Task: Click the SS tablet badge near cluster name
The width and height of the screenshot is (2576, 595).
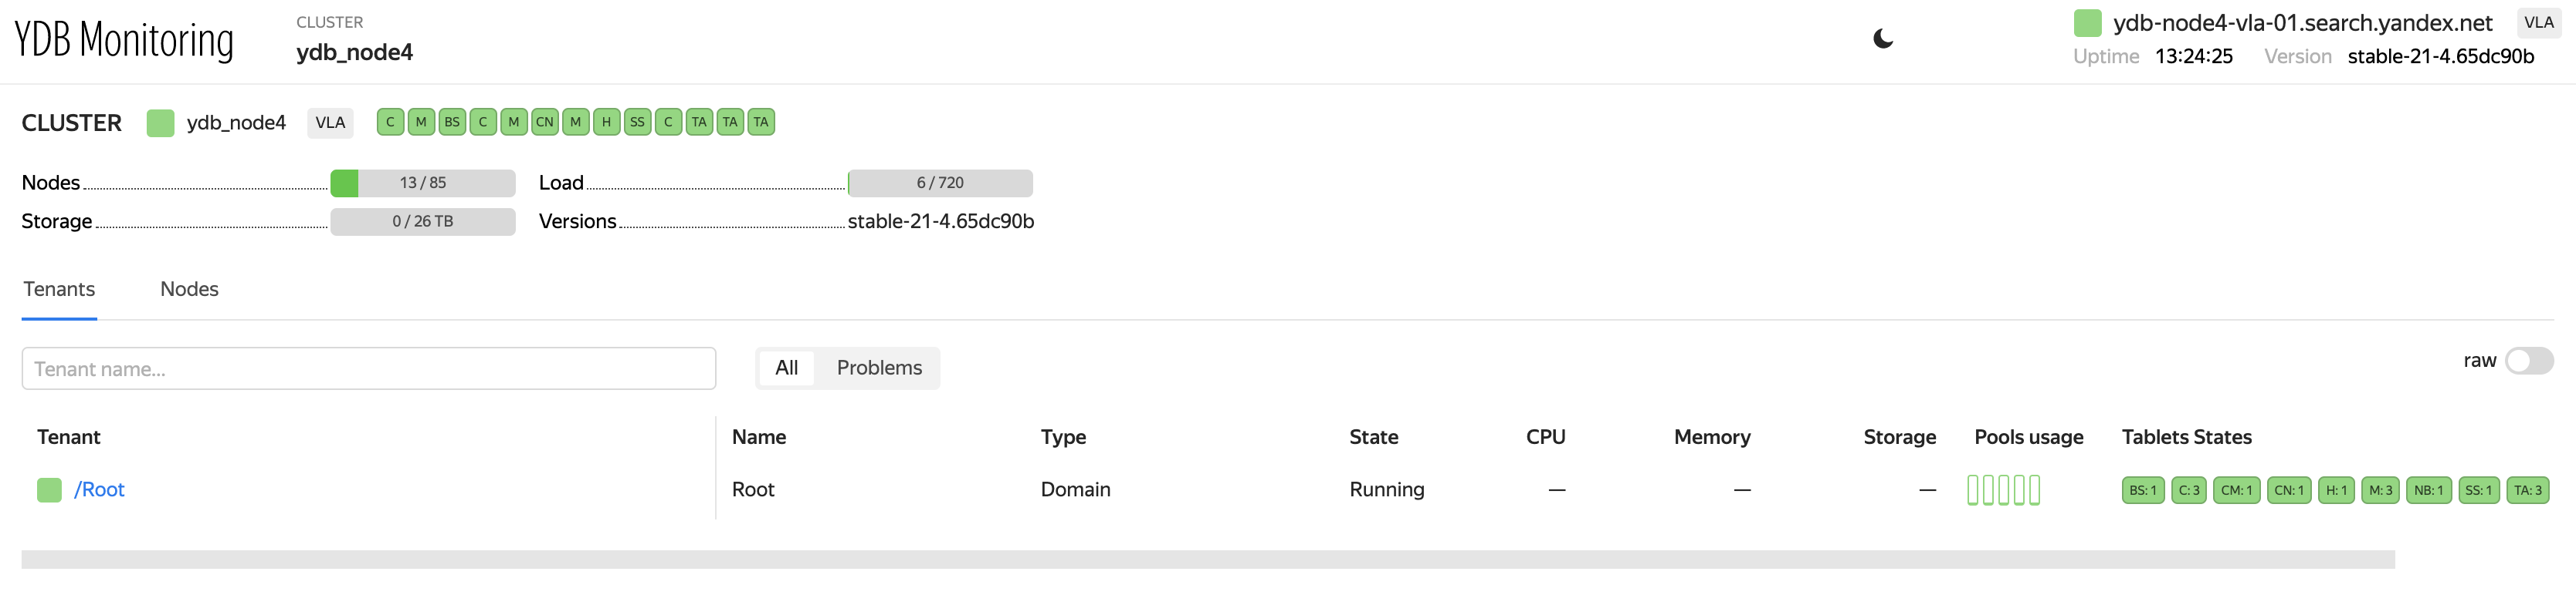Action: coord(636,122)
